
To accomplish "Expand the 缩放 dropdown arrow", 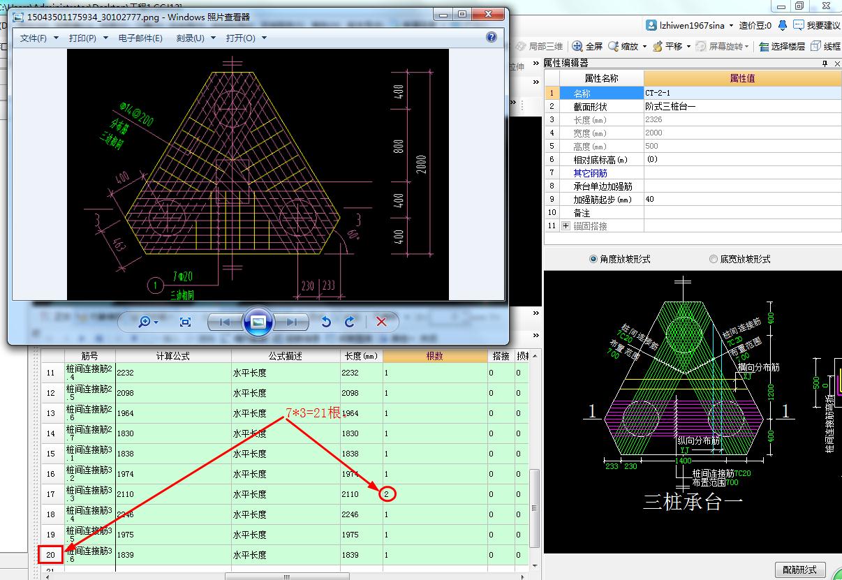I will pos(644,47).
